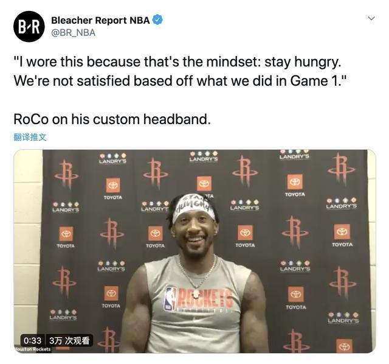Click the blue verified badge icon
This screenshot has width=389, height=364.
pyautogui.click(x=157, y=20)
